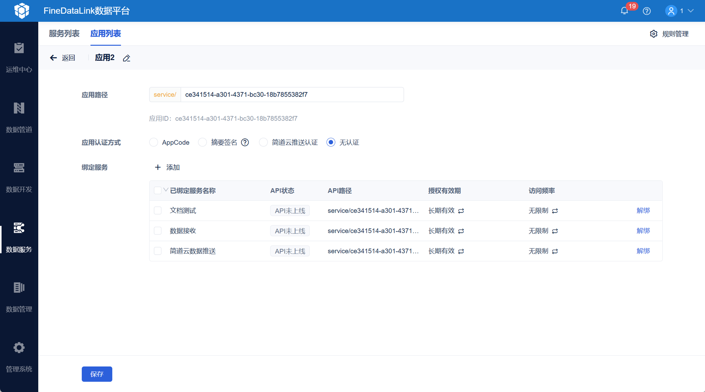Image resolution: width=705 pixels, height=392 pixels.
Task: Open 数据服务 in the sidebar
Action: click(x=19, y=238)
